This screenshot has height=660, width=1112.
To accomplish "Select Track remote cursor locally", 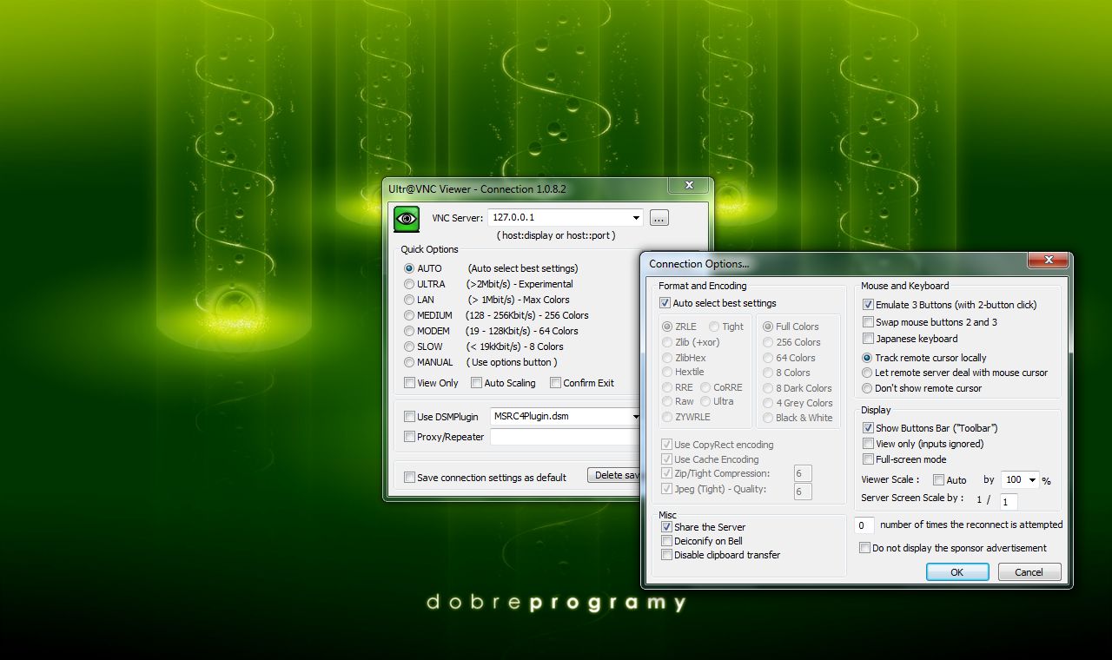I will pos(867,358).
